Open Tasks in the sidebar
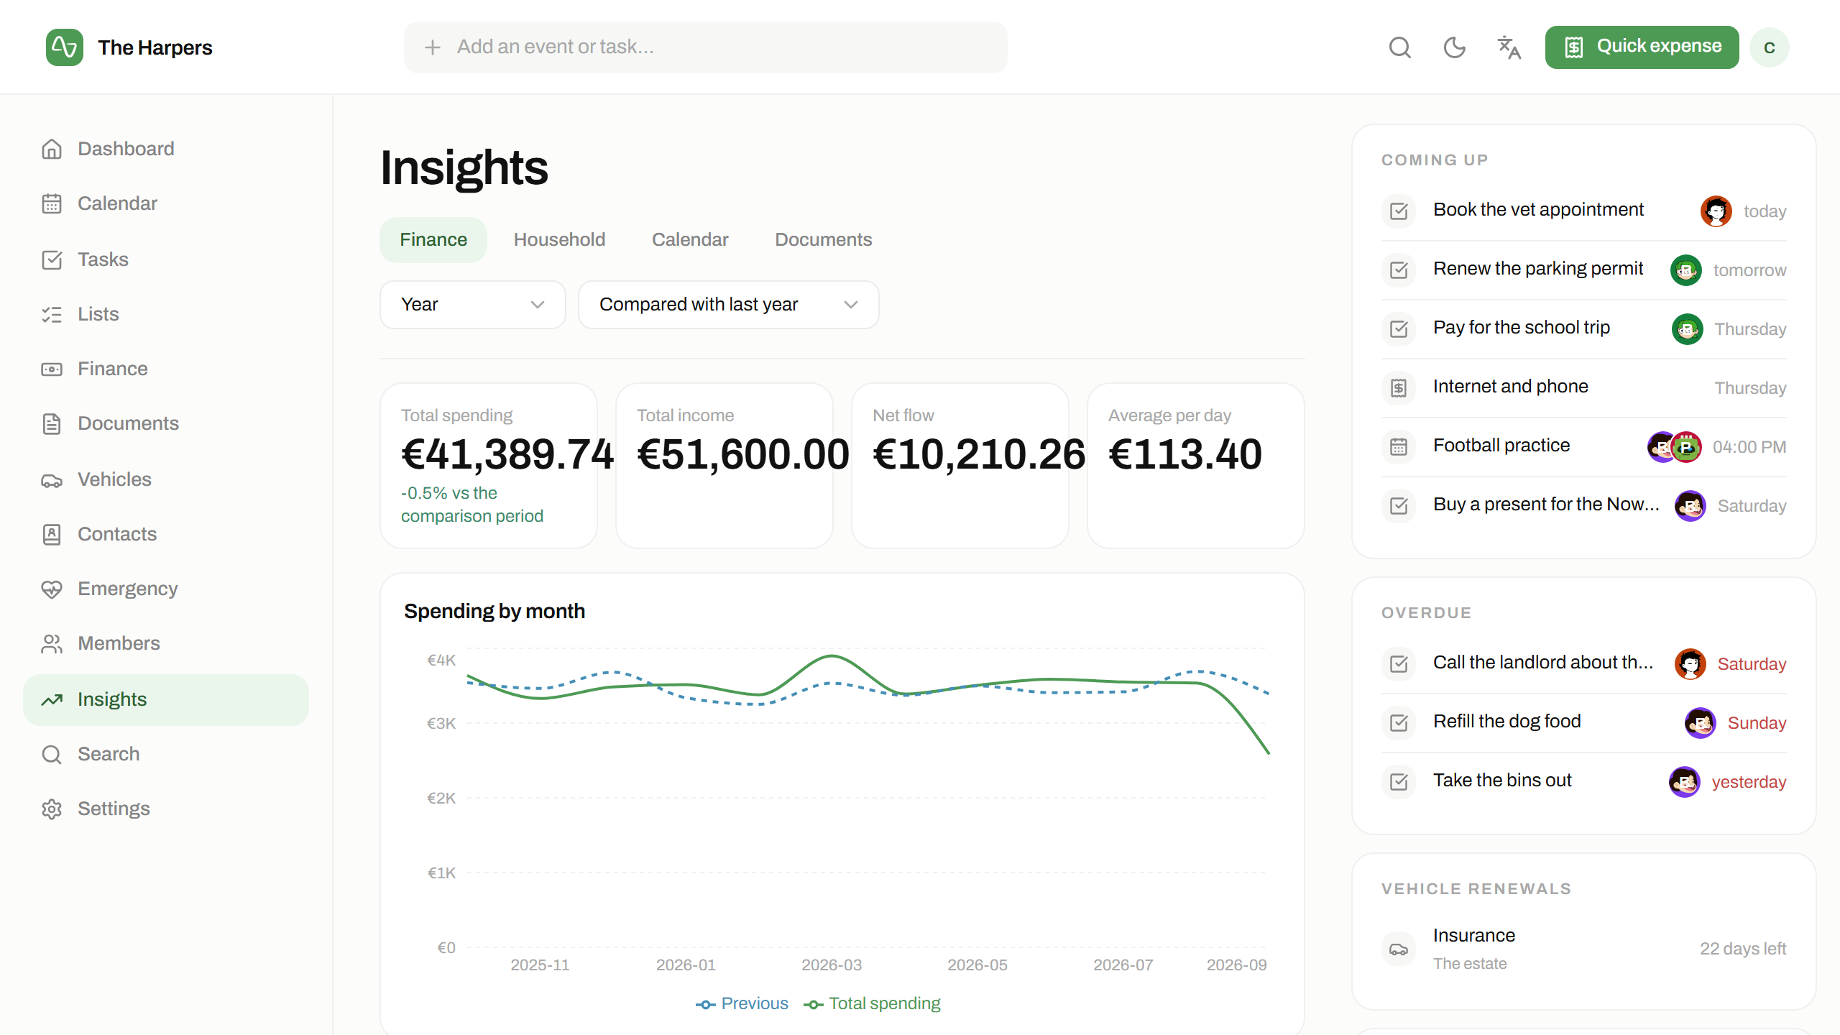Screen dimensions: 1840x1035 (166, 259)
